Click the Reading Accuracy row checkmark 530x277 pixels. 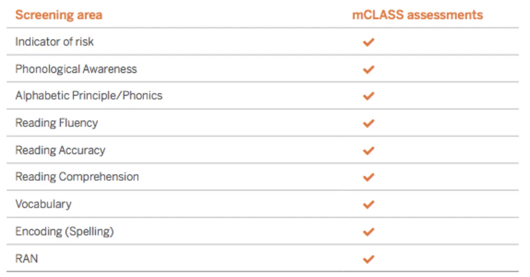368,151
